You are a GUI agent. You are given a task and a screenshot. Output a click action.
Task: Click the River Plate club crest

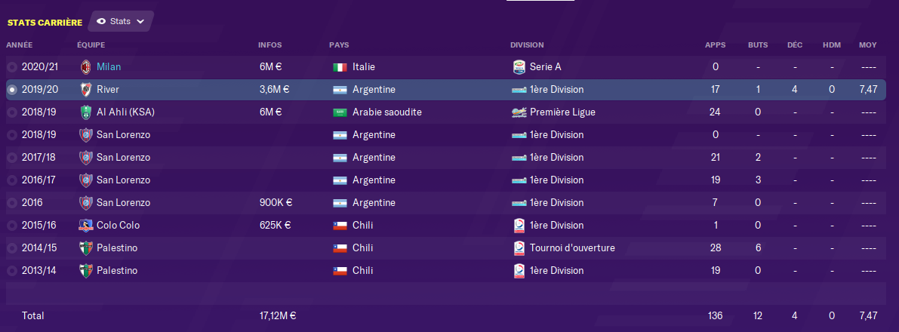pyautogui.click(x=85, y=89)
